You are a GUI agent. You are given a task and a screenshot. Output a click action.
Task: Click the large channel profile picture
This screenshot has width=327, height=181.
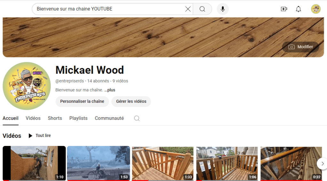[27, 86]
